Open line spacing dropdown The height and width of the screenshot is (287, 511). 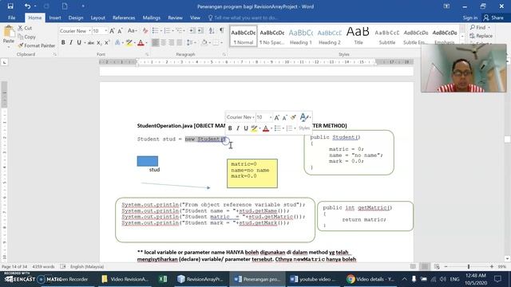click(192, 42)
